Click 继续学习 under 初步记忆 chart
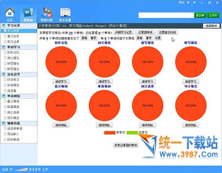 [x=61, y=81]
